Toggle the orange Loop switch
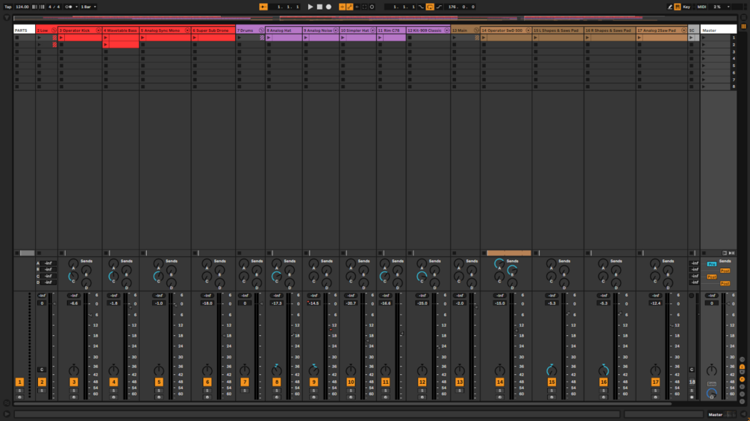Viewport: 750px width, 421px height. coord(430,7)
